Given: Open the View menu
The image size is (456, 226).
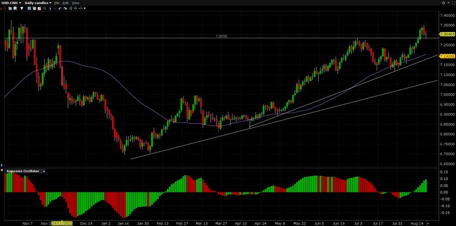Looking at the screenshot, I should click(75, 3).
